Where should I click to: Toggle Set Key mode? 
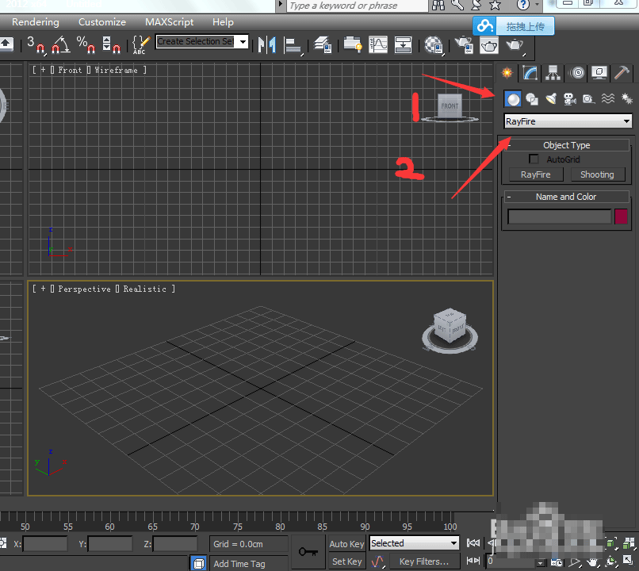click(x=346, y=561)
